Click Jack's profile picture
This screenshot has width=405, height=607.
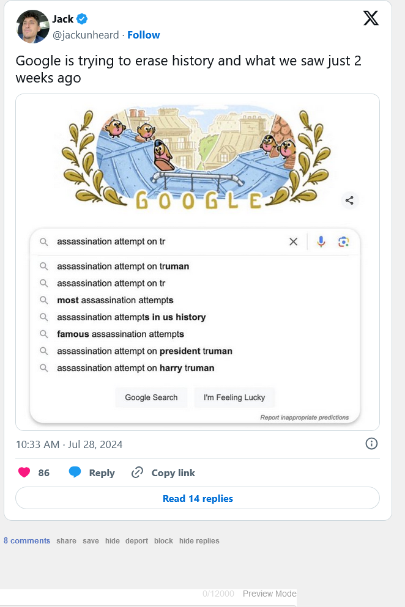point(32,27)
